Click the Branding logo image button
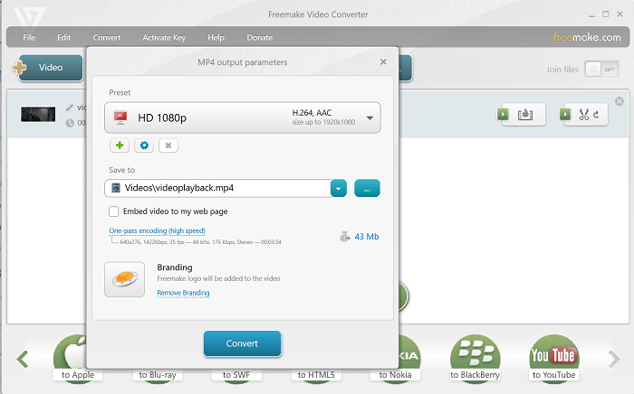 [125, 279]
